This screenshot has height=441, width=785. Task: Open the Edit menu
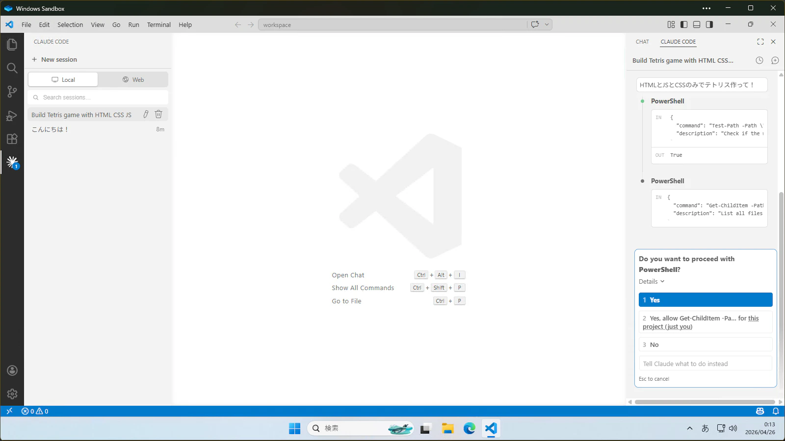(44, 24)
